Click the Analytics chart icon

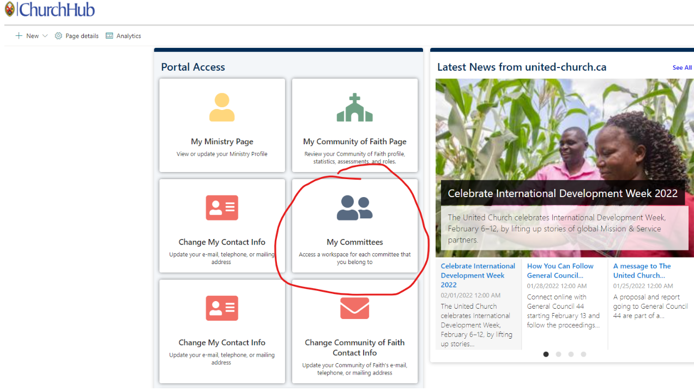tap(110, 36)
